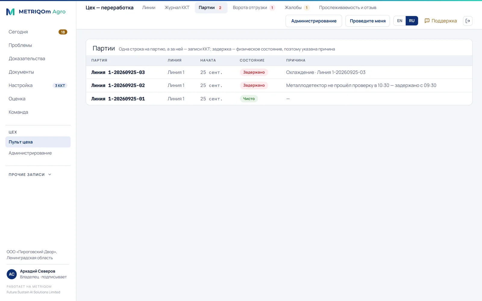Click the 3 ККТ badge on Настройка
Screen dimensions: 482x301
pos(60,85)
